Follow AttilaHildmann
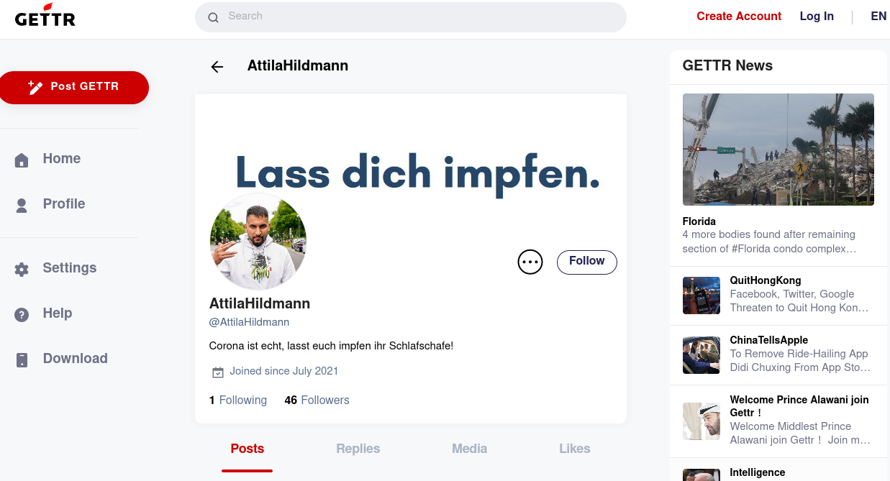The height and width of the screenshot is (481, 890). (586, 262)
